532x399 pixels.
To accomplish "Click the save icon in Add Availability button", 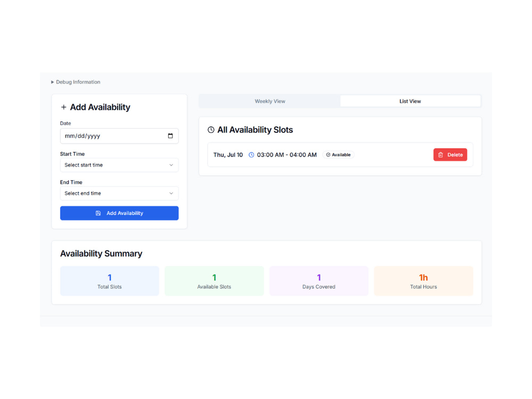I will [98, 213].
